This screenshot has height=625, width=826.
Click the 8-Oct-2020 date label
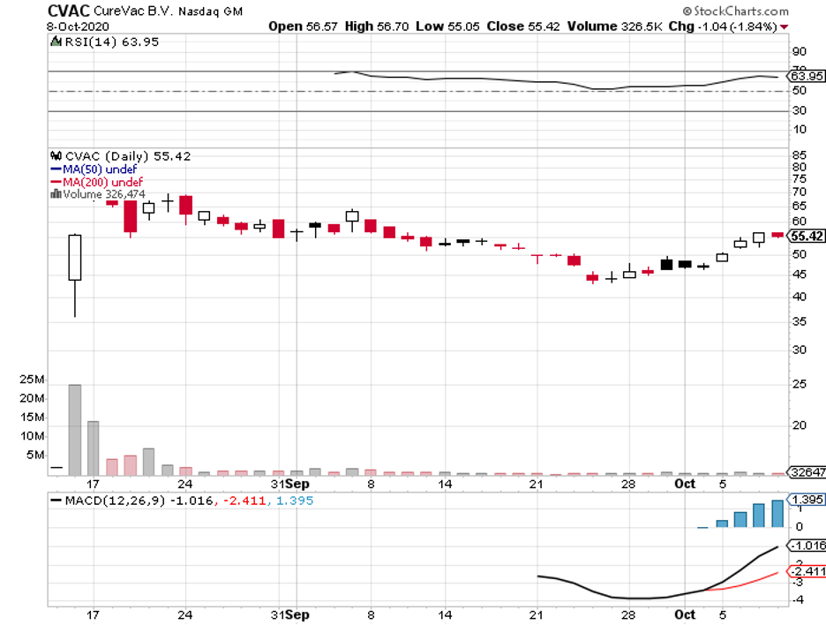78,26
